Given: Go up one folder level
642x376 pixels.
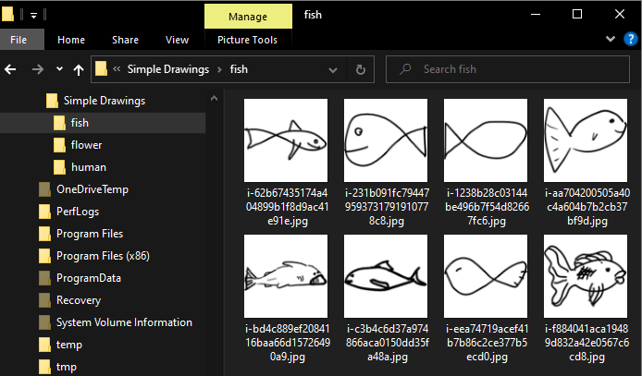Looking at the screenshot, I should (x=79, y=69).
